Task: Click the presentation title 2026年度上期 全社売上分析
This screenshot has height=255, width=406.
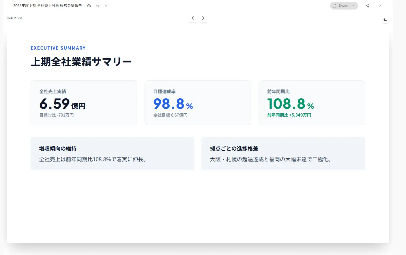Action: pyautogui.click(x=48, y=6)
